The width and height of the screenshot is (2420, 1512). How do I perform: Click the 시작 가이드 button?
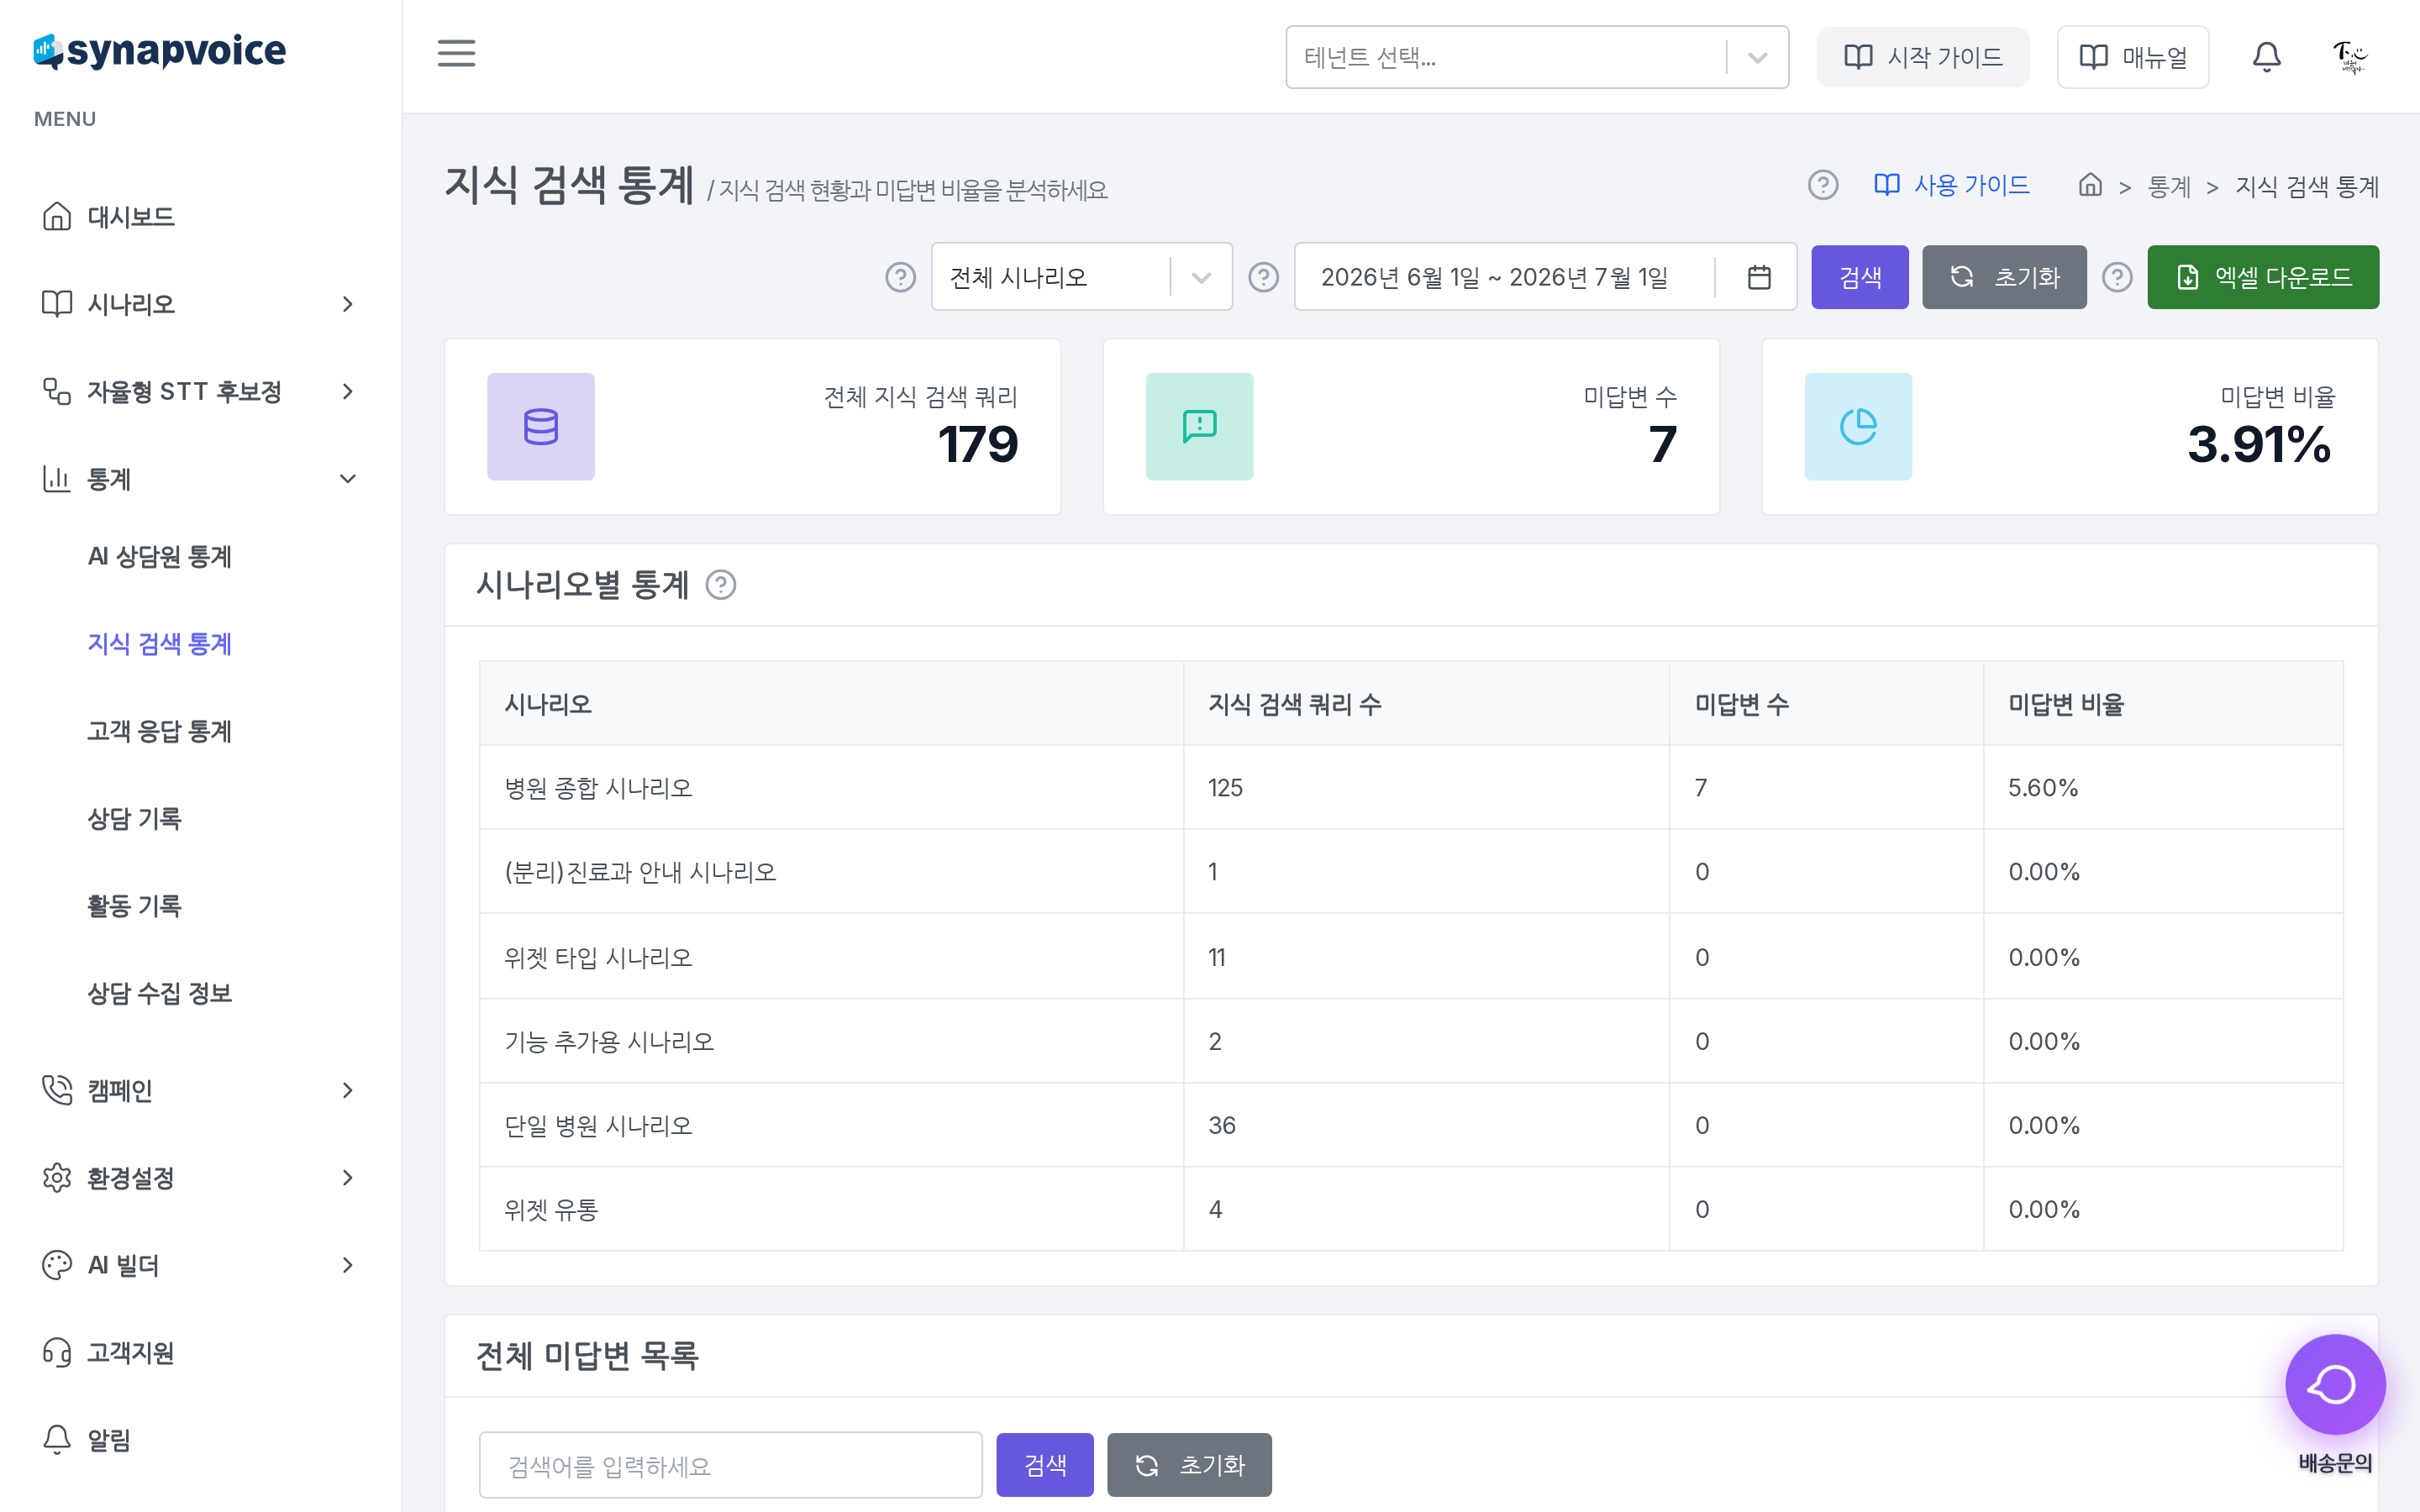(x=1922, y=57)
